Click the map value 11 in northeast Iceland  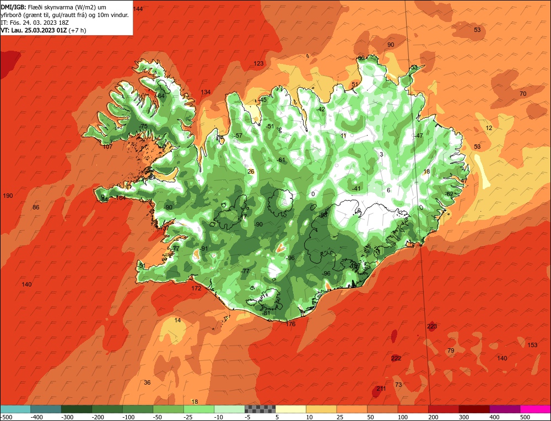[343, 136]
